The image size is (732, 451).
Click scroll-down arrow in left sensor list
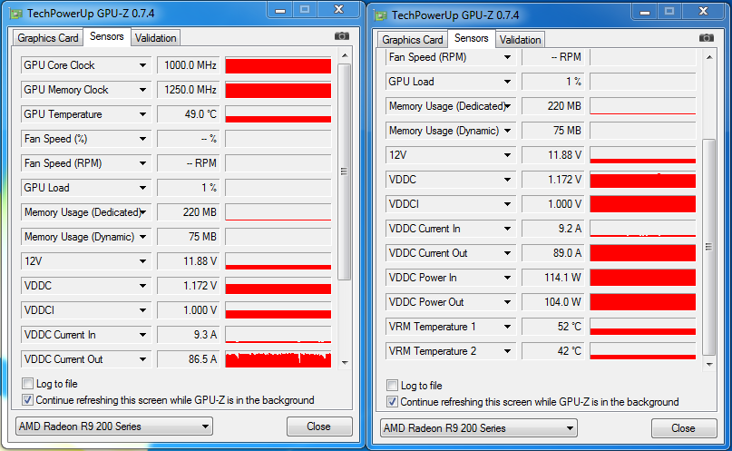[x=345, y=362]
